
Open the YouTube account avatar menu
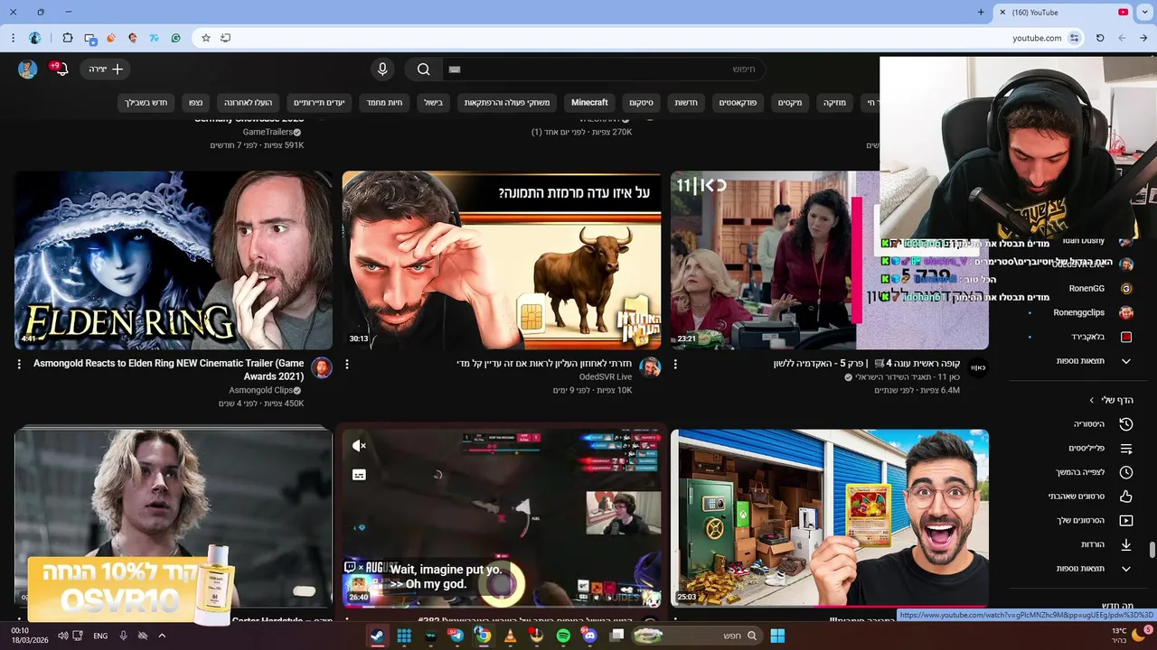(28, 70)
